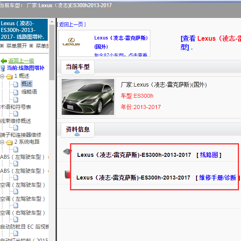Click the sidebar scroll up arrow
Viewport: 241px width, 241px height.
(52, 22)
